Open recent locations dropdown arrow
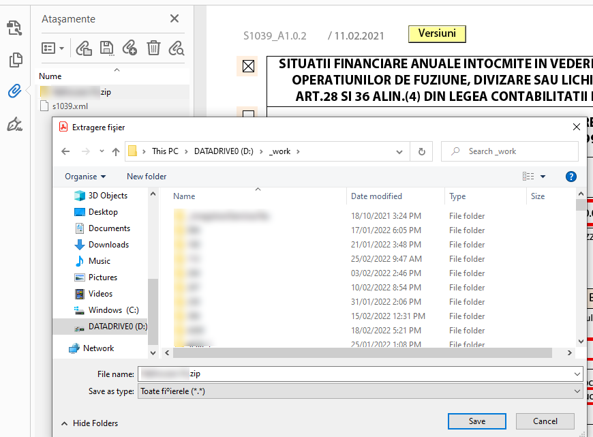Viewport: 593px width, 437px height. tap(102, 151)
